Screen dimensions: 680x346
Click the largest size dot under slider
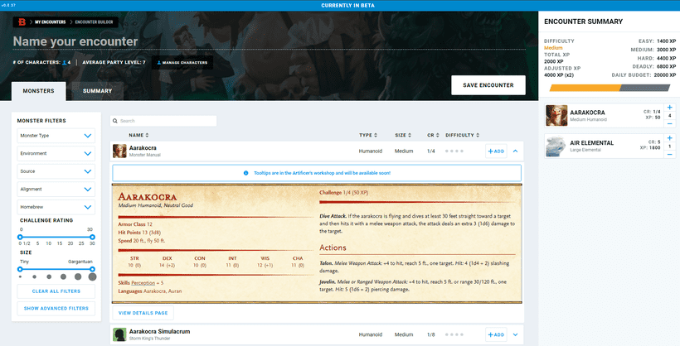[92, 276]
